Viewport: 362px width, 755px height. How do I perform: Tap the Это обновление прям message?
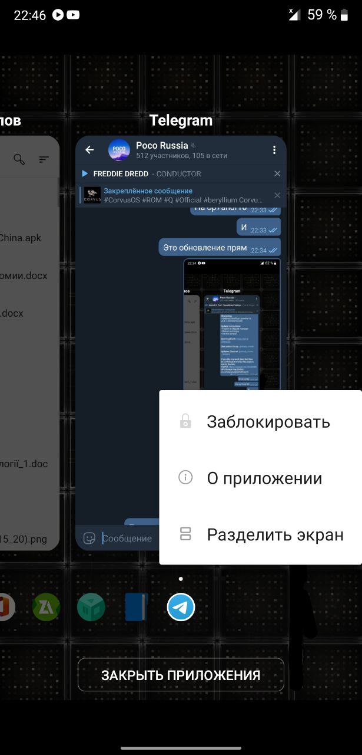click(x=220, y=247)
